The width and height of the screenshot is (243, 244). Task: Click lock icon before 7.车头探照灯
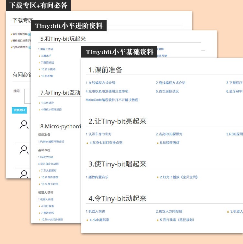(x=39, y=171)
